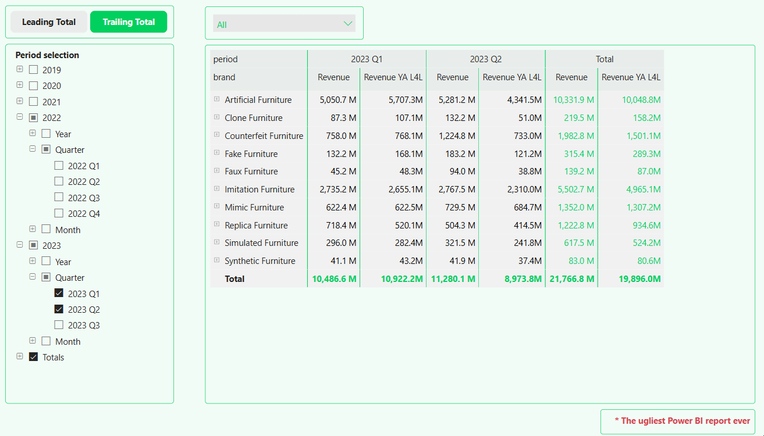
Task: Switch to Leading Total view
Action: (49, 22)
